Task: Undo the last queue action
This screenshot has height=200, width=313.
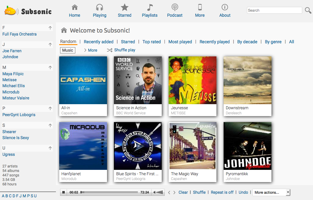Action: point(243,193)
